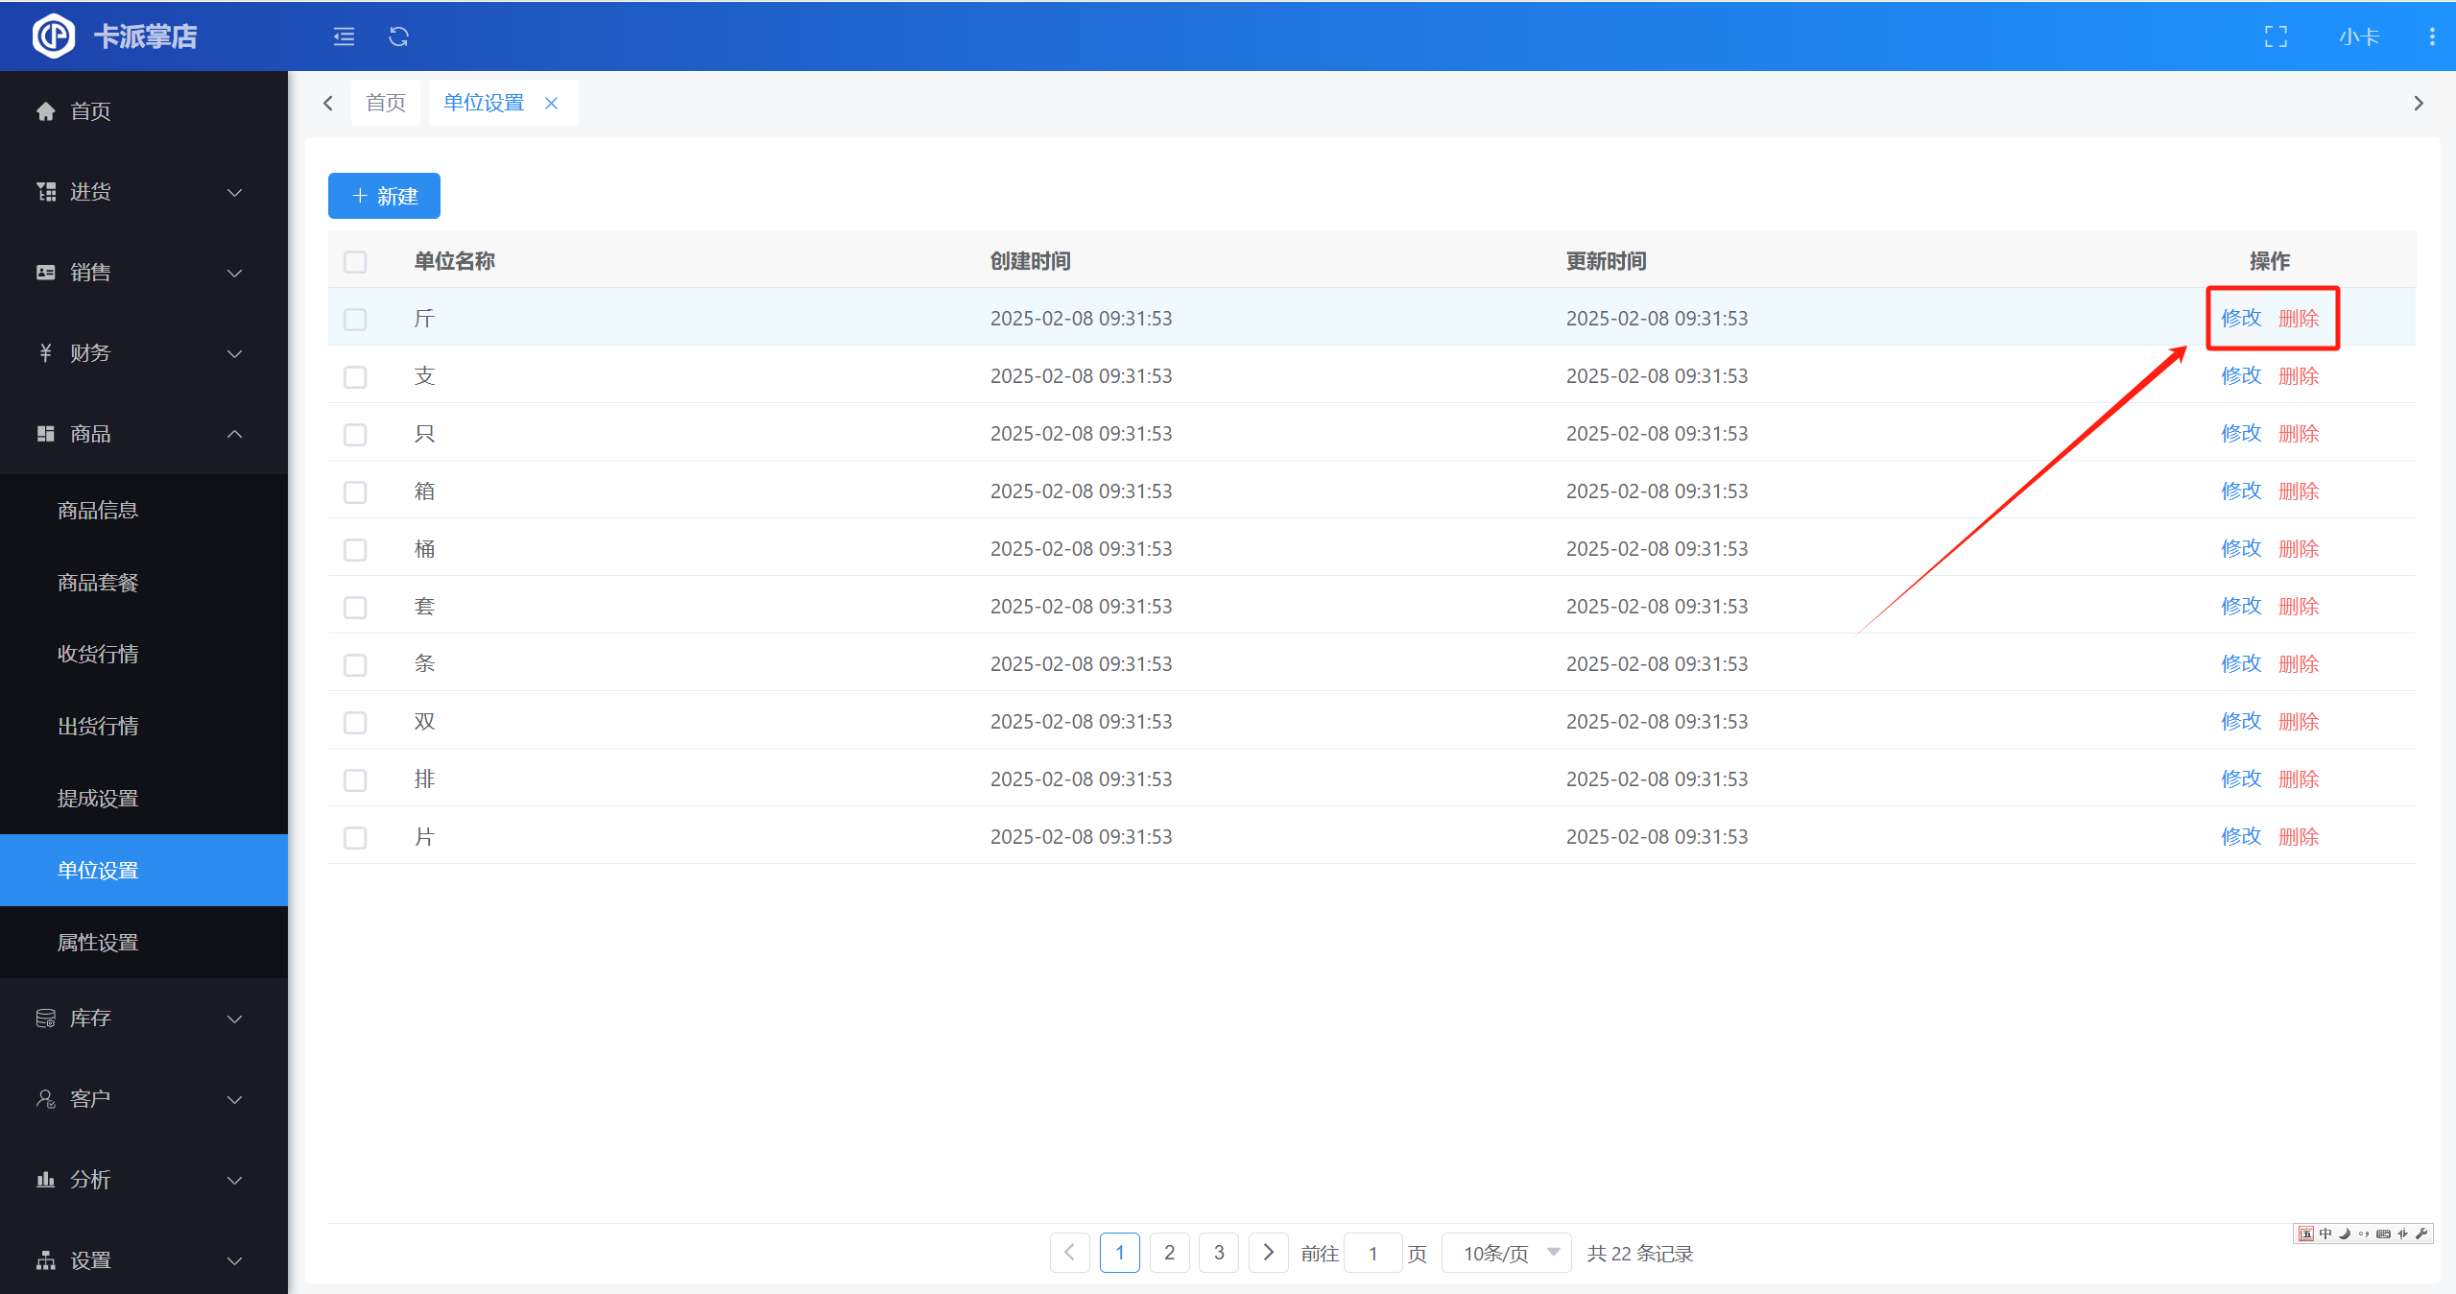Viewport: 2456px width, 1294px height.
Task: Click the sidebar collapse menu icon
Action: point(344,36)
